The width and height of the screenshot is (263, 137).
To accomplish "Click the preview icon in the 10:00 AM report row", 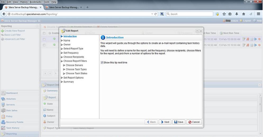I will [x=252, y=45].
